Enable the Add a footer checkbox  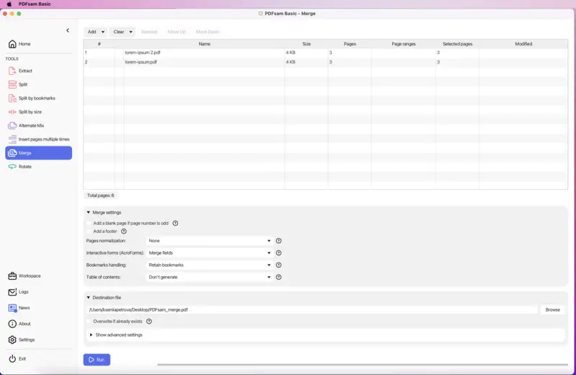tap(89, 231)
